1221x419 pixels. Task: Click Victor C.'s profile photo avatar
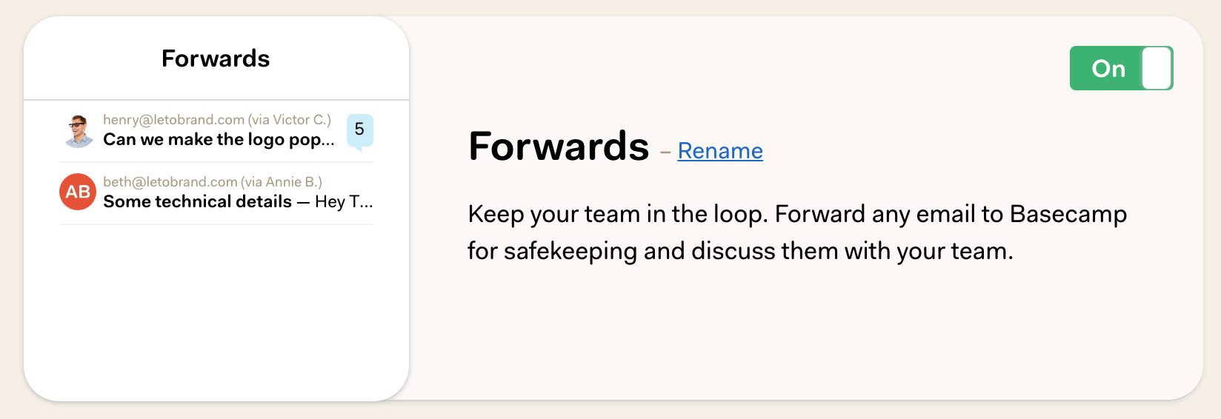pos(78,130)
